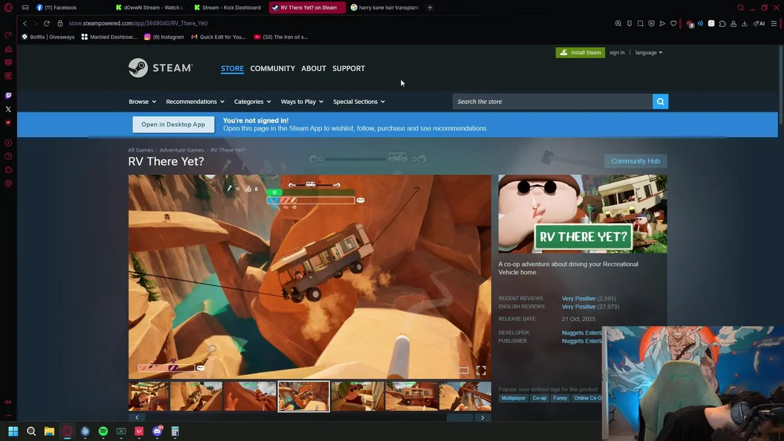This screenshot has height=441, width=784.
Task: Open the Instagram bookmark
Action: (x=164, y=37)
